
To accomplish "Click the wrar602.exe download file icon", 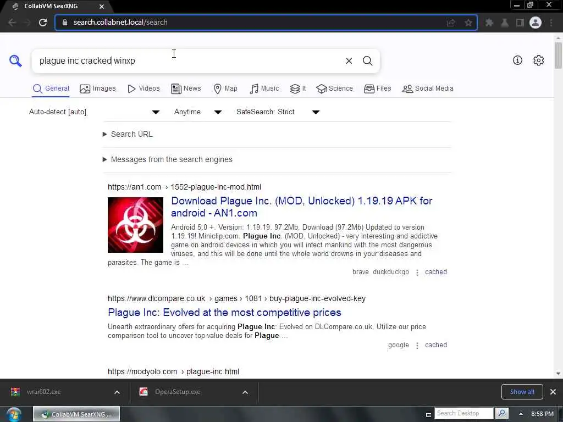I will point(15,392).
